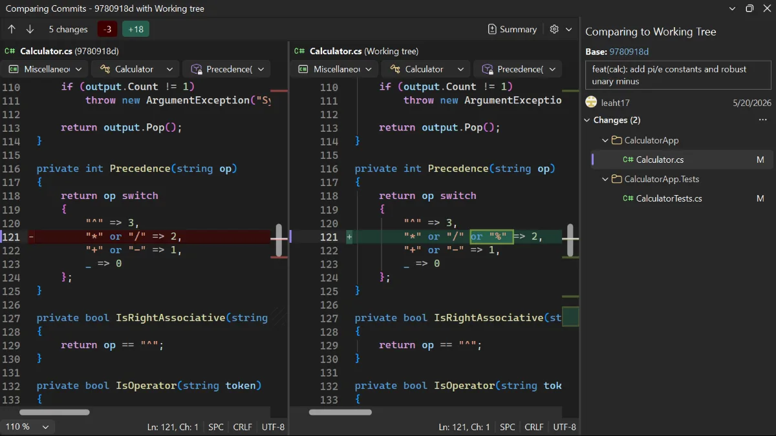
Task: Collapse the CalculatorApp folder chevron
Action: 605,140
